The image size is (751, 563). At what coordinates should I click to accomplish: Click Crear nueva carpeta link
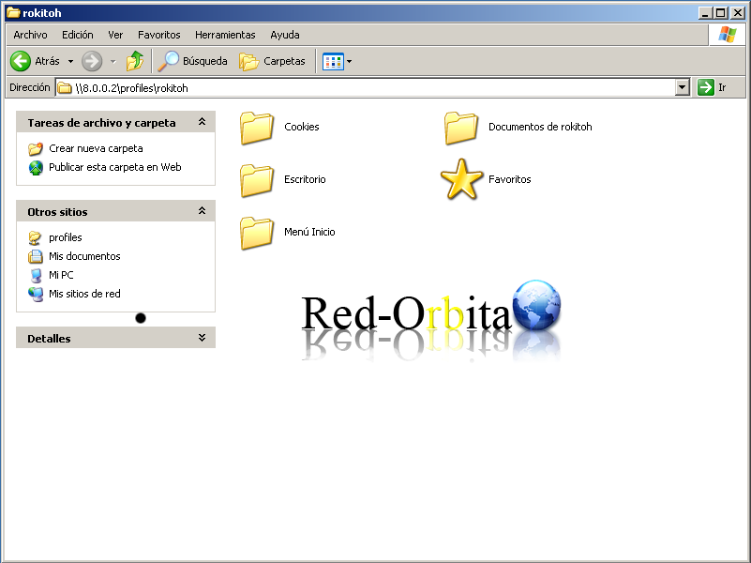[96, 148]
